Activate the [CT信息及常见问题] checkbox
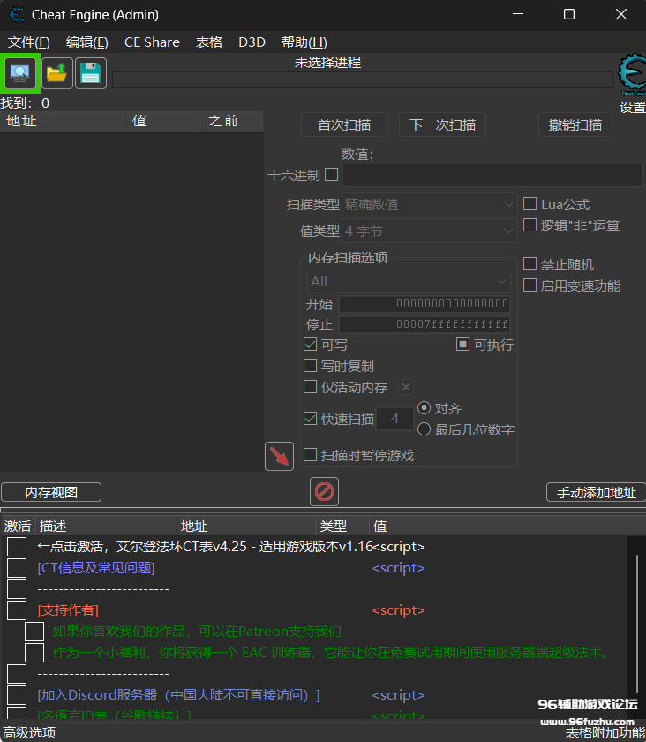This screenshot has width=646, height=742. click(17, 568)
